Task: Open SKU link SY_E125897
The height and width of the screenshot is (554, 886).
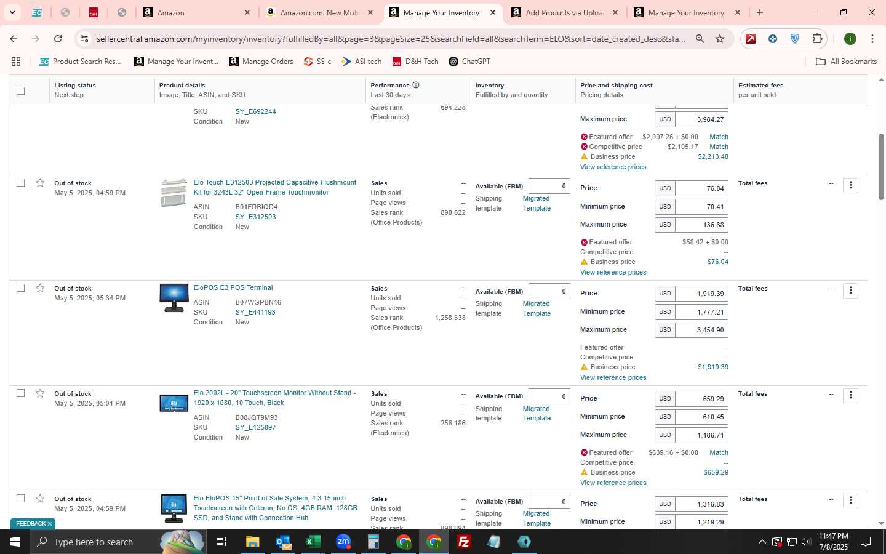Action: pos(255,427)
